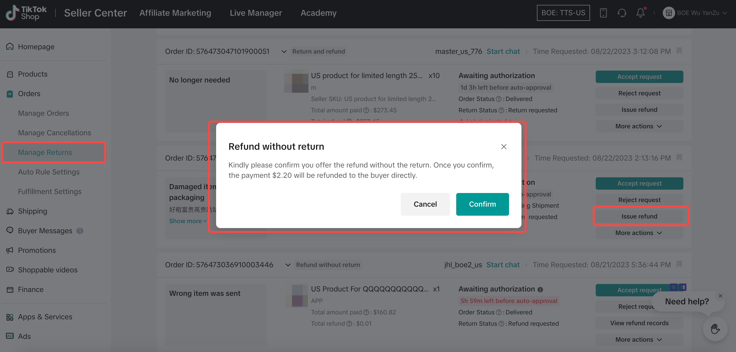This screenshot has width=736, height=352.
Task: Go to Affiliate Marketing tab
Action: pyautogui.click(x=175, y=13)
